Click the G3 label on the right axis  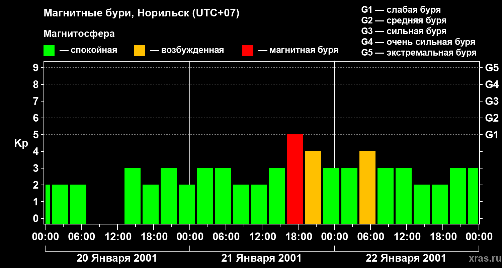[x=492, y=102]
